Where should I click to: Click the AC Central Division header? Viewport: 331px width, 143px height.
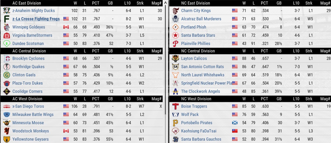click(29, 51)
